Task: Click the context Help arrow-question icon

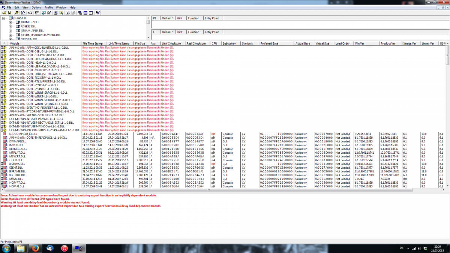Action: coord(97,13)
